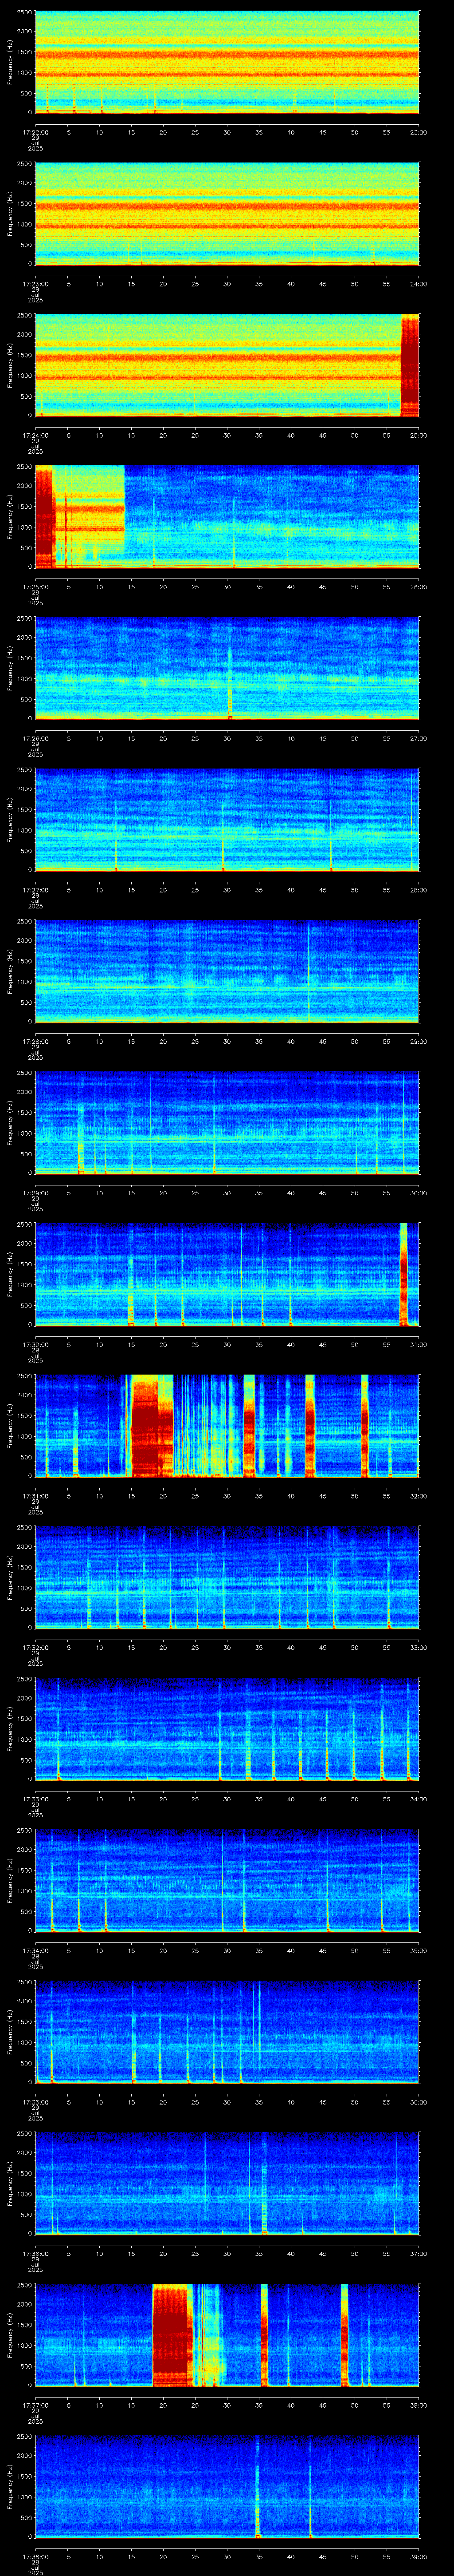Click the '38:00' end time label

418,2405
